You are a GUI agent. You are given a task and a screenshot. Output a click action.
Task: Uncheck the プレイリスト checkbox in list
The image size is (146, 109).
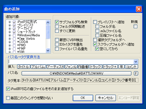(x=14, y=25)
